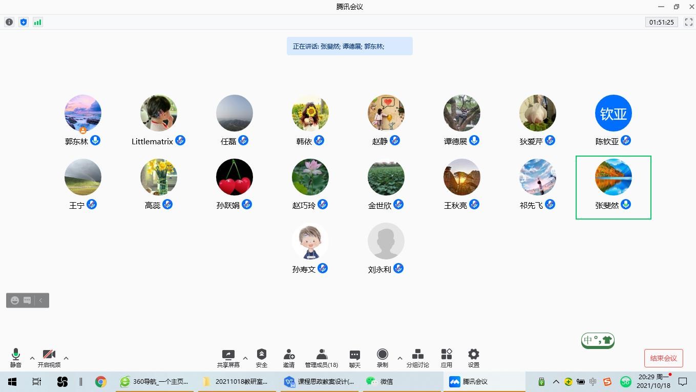Open the 应用 apps icon
696x392 pixels.
click(447, 358)
